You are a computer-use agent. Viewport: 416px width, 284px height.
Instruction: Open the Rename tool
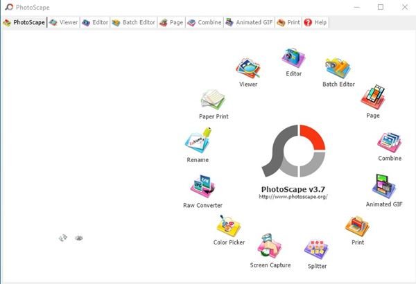(x=198, y=142)
